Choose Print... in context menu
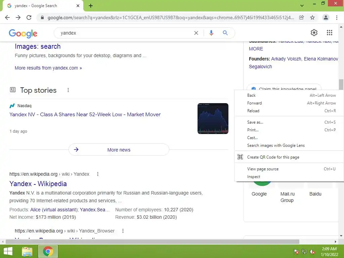Screen dimensions: 344x258 289,130
